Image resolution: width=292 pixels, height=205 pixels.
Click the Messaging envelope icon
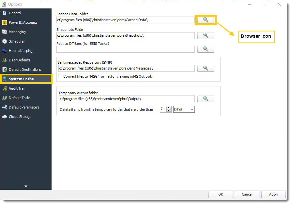click(5, 32)
